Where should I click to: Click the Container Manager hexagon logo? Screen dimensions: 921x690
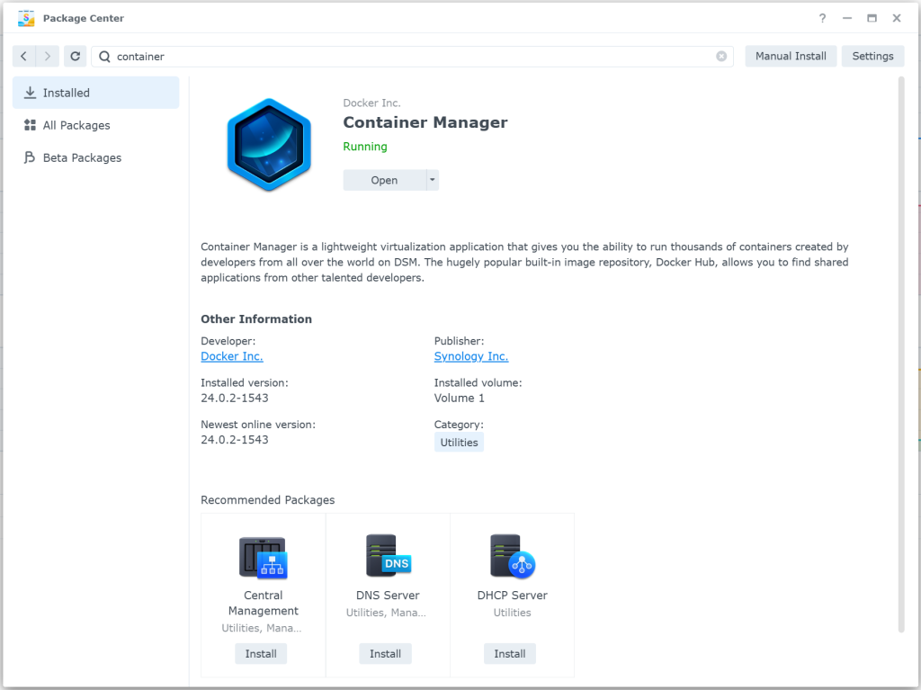[x=269, y=145]
